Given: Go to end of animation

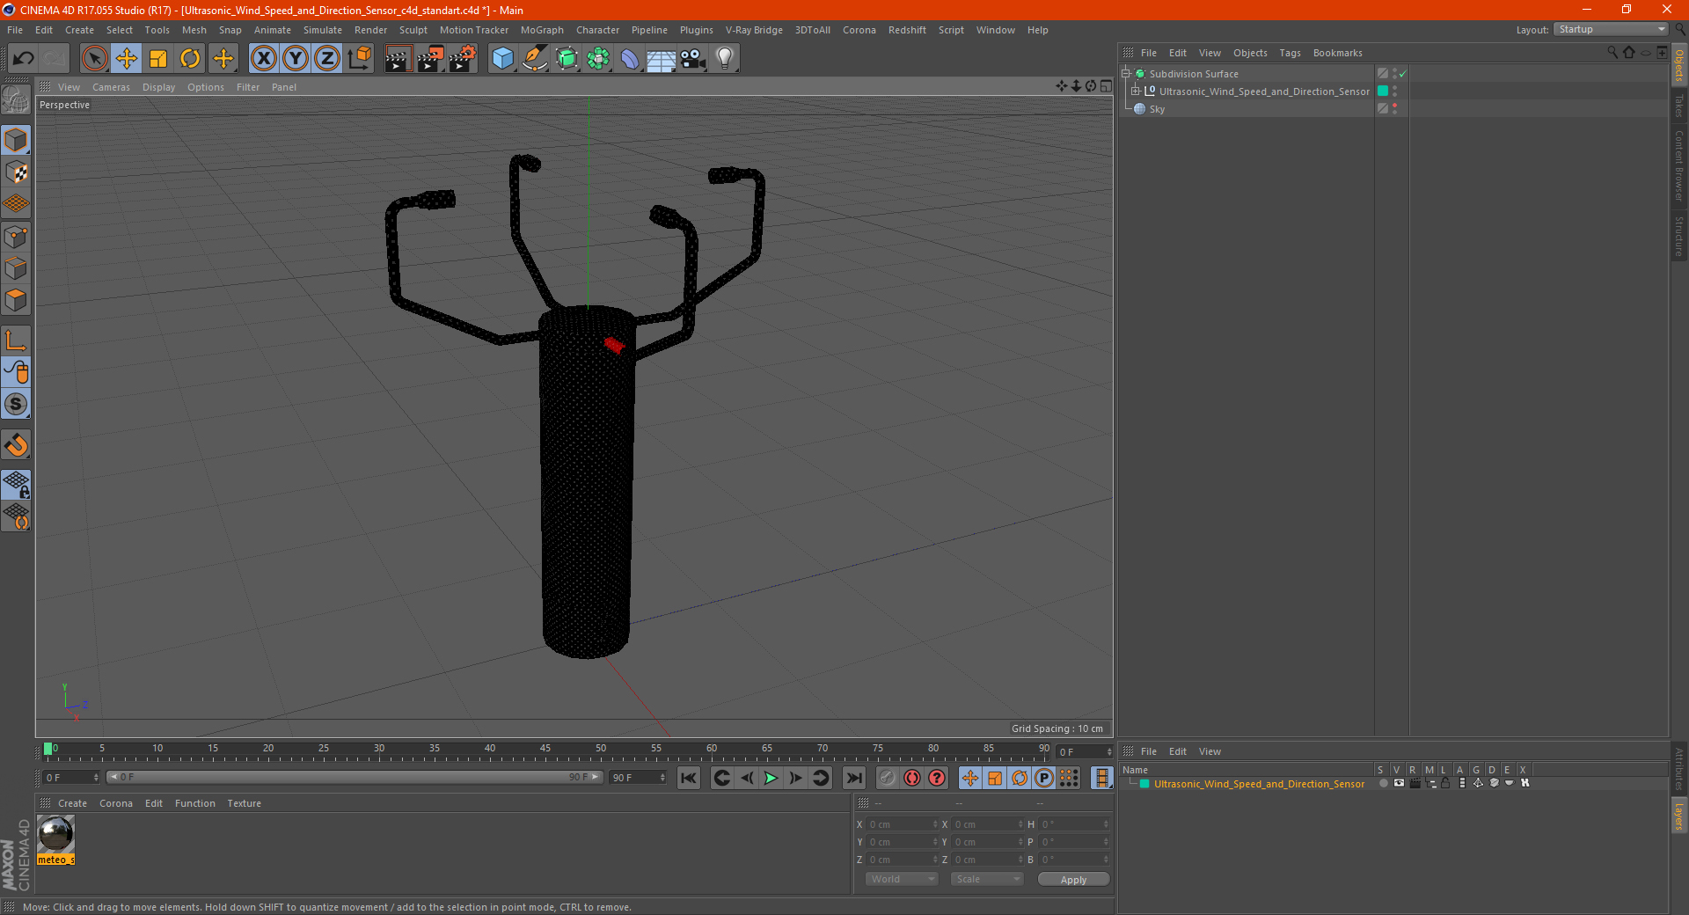Looking at the screenshot, I should 854,778.
